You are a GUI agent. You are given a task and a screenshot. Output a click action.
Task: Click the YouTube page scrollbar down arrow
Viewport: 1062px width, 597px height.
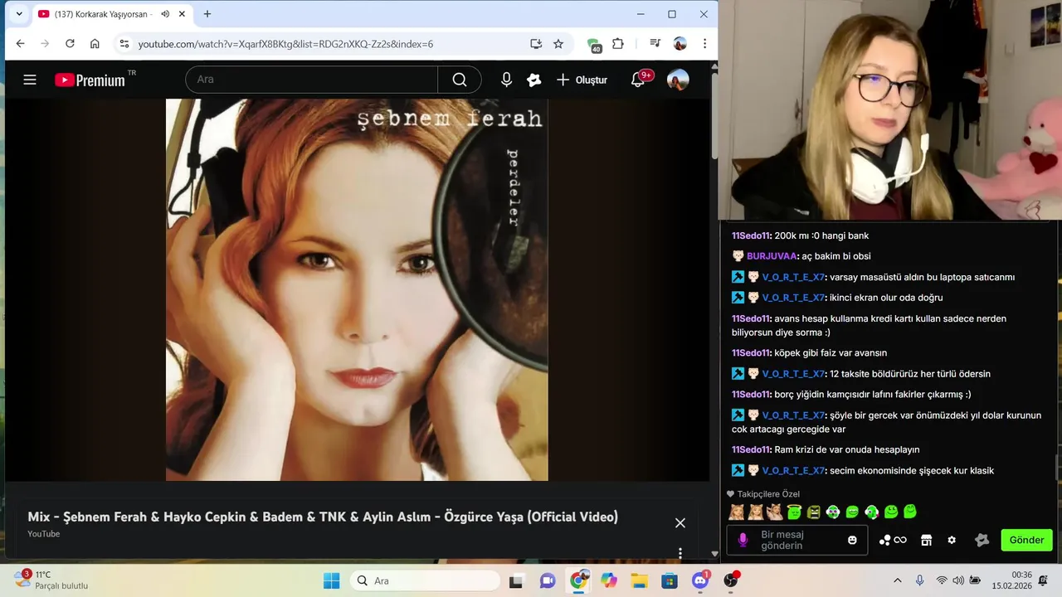tap(714, 553)
